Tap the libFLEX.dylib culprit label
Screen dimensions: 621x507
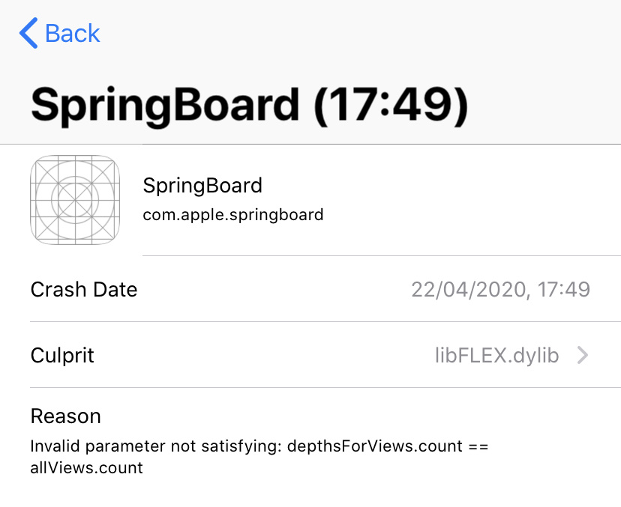[497, 356]
